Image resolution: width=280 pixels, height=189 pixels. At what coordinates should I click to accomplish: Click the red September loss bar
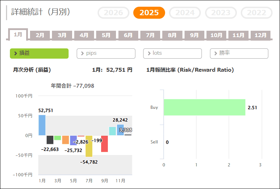[x=104, y=143]
